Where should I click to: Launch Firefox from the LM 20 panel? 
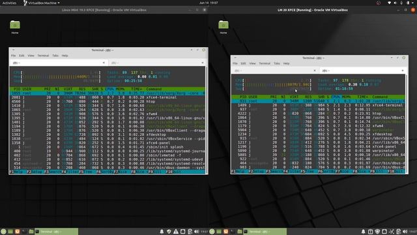click(226, 232)
